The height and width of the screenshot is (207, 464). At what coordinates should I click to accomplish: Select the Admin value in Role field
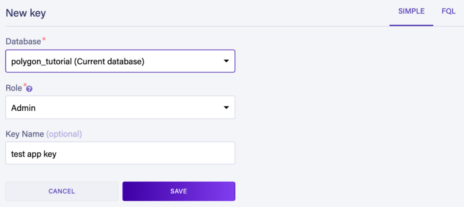pos(24,108)
